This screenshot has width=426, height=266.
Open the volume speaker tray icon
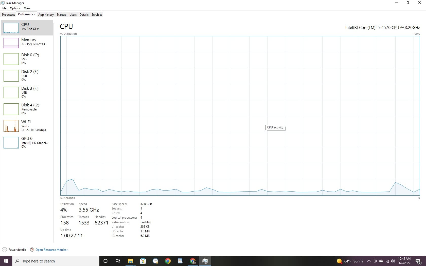(393, 261)
